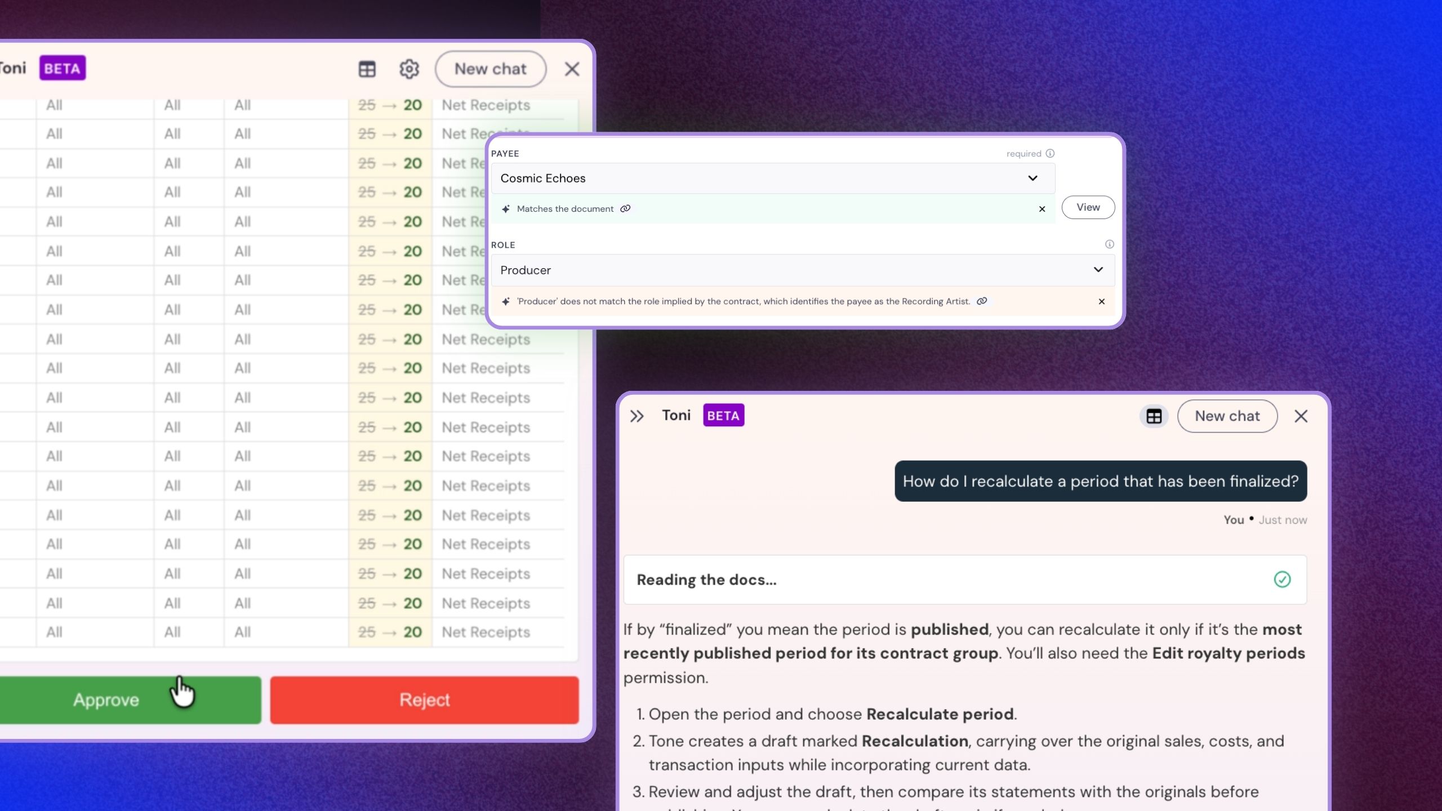The width and height of the screenshot is (1442, 811).
Task: Click 'Recalculate period' bold text in step 1
Action: [x=940, y=714]
